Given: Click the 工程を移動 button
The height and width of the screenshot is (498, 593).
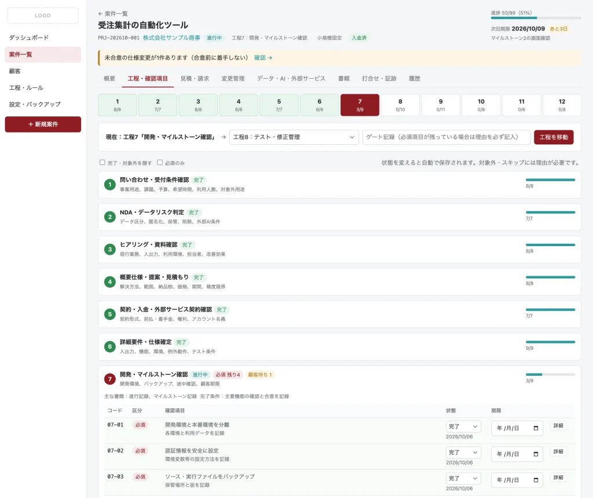Looking at the screenshot, I should pyautogui.click(x=554, y=137).
